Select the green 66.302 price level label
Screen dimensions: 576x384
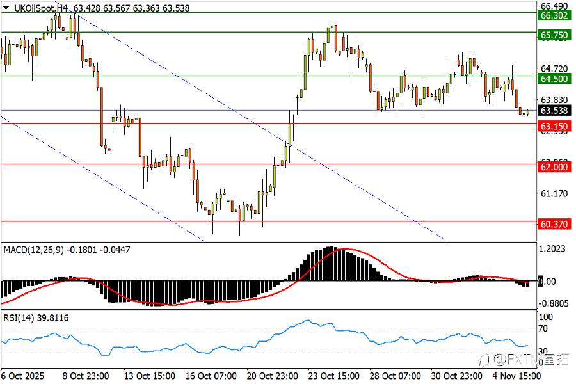pos(554,15)
